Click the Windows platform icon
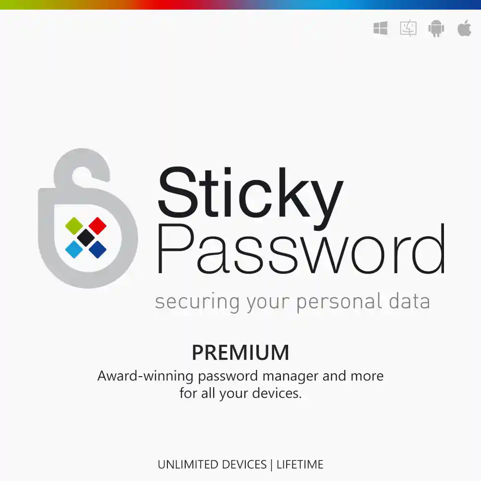 pyautogui.click(x=380, y=28)
